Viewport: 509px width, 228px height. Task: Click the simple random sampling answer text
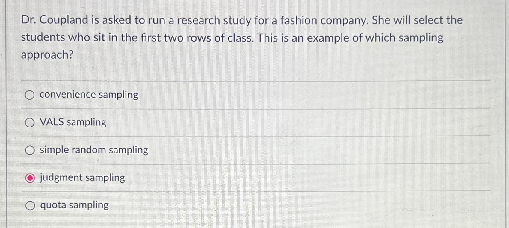93,150
